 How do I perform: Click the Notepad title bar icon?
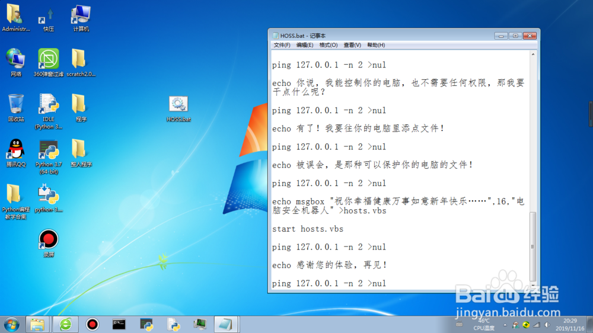point(276,36)
